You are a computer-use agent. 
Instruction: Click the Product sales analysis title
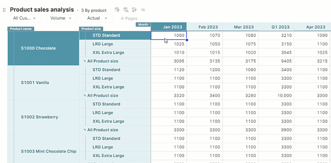point(42,10)
